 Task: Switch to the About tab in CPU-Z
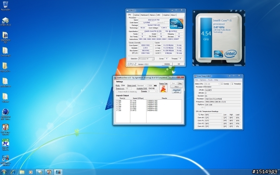173,15
